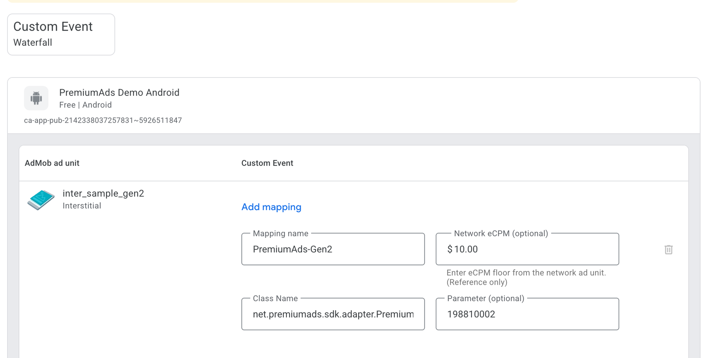711x358 pixels.
Task: Click the Android app icon
Action: [36, 98]
